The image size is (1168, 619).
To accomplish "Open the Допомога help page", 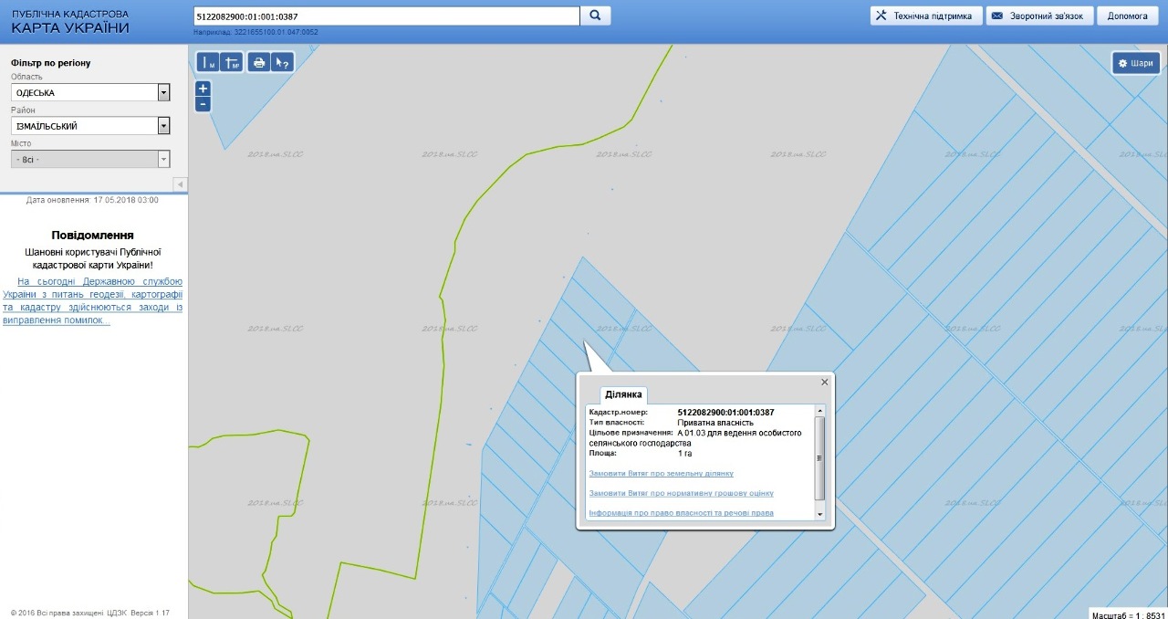I will tap(1128, 16).
